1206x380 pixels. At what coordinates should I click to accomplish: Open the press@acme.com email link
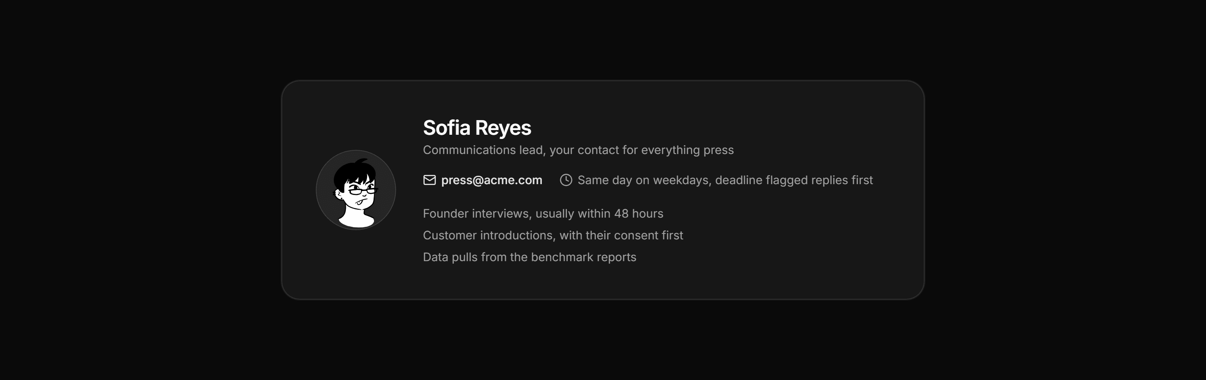click(492, 180)
